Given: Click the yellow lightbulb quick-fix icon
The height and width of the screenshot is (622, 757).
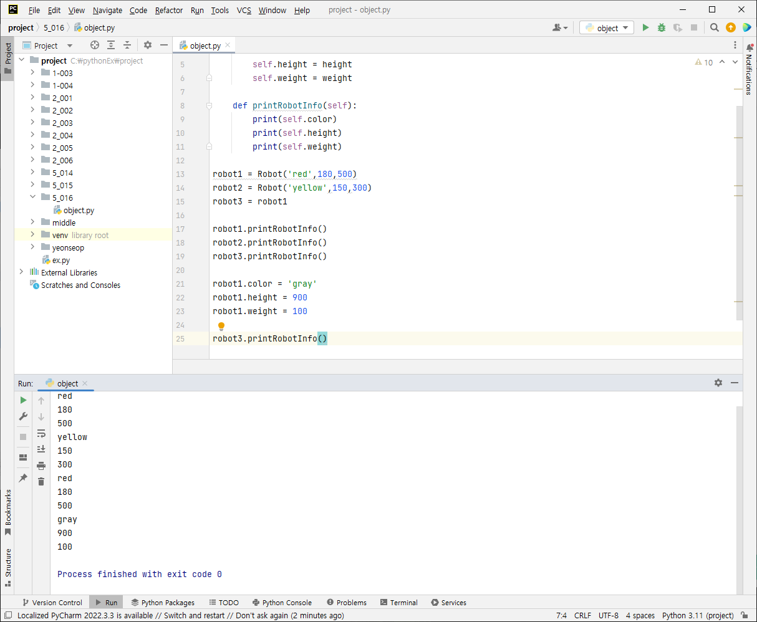Looking at the screenshot, I should pyautogui.click(x=221, y=326).
